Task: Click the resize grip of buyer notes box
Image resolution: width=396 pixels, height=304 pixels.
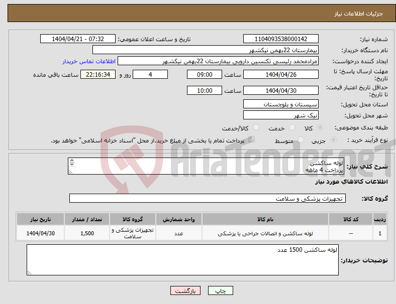Action: point(29,273)
